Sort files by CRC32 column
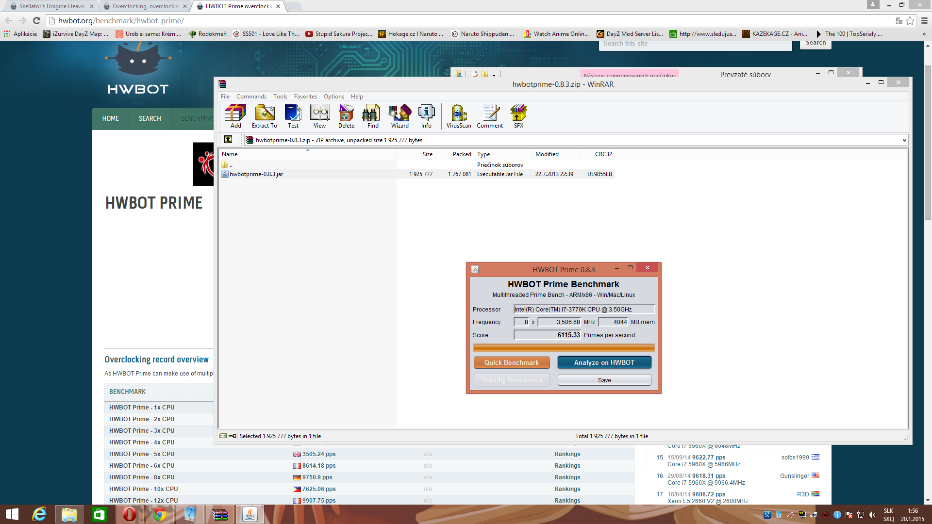Image resolution: width=932 pixels, height=524 pixels. (598, 154)
